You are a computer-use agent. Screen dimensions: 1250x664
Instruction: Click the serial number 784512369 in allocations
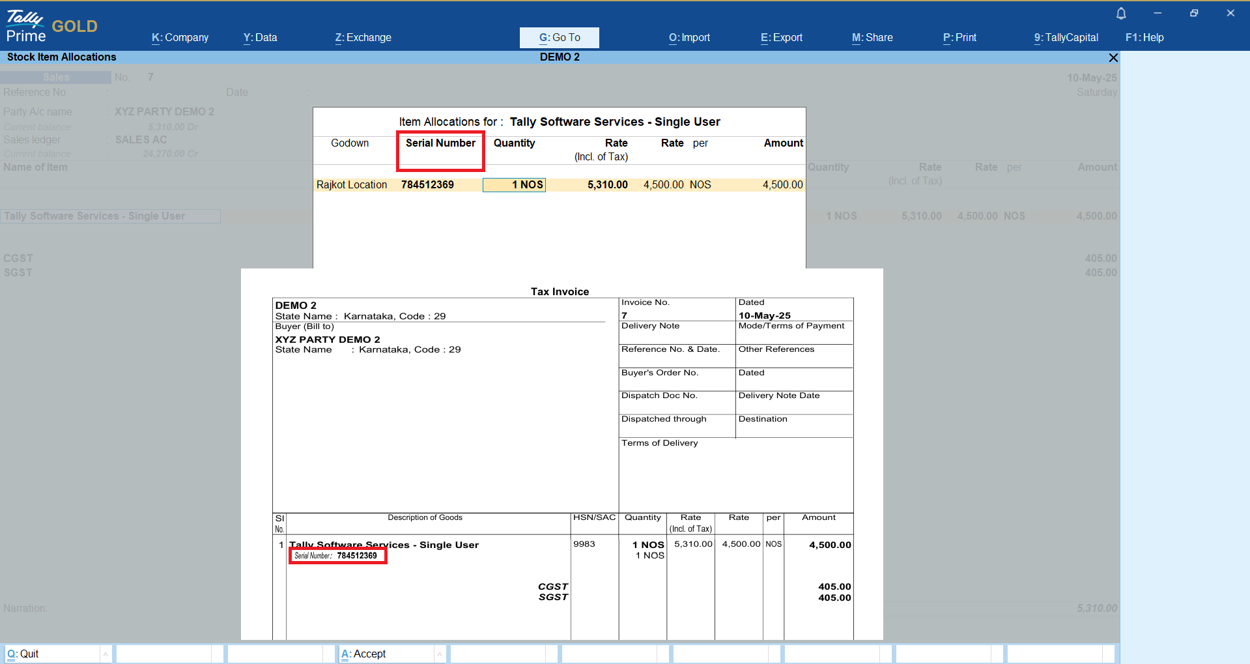(x=427, y=185)
